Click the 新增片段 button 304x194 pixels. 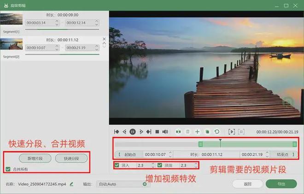(x=35, y=158)
